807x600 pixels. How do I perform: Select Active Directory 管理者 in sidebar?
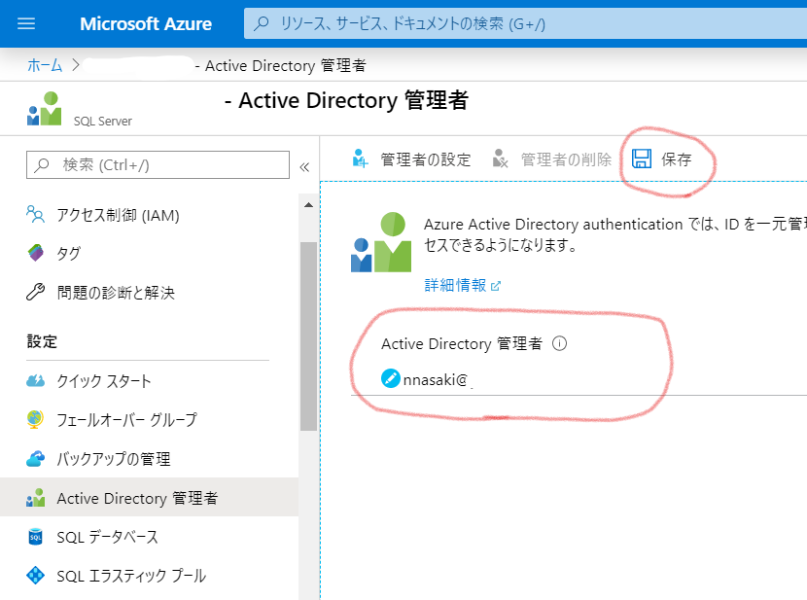pos(150,498)
